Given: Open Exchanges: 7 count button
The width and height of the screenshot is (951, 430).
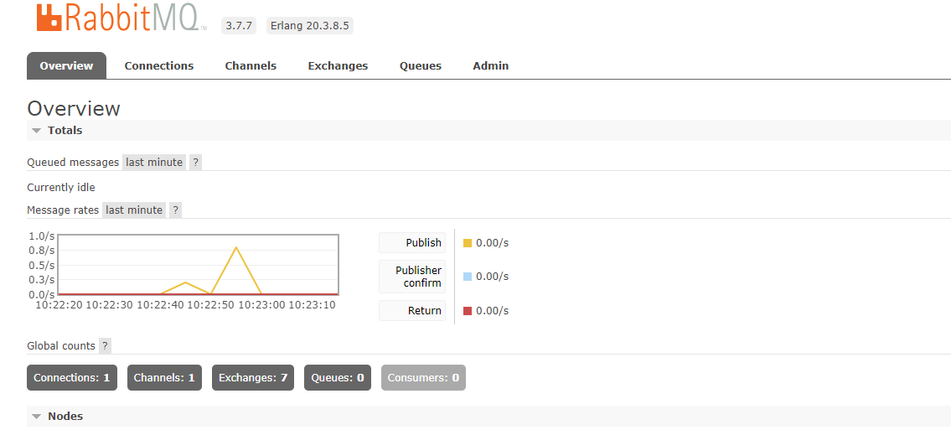Looking at the screenshot, I should click(x=253, y=377).
